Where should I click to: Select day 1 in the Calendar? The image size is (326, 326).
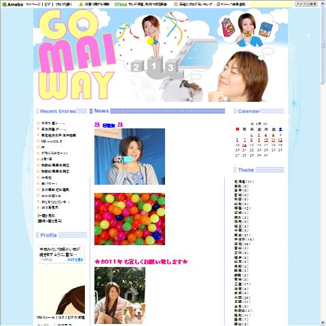pyautogui.click(x=251, y=135)
